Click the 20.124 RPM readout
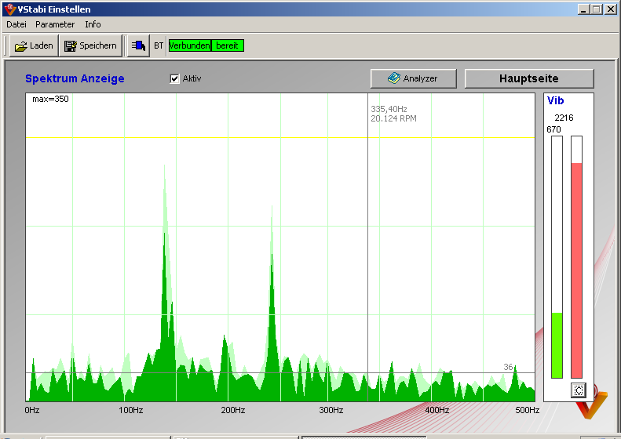Viewport: 621px width, 439px height. click(393, 118)
